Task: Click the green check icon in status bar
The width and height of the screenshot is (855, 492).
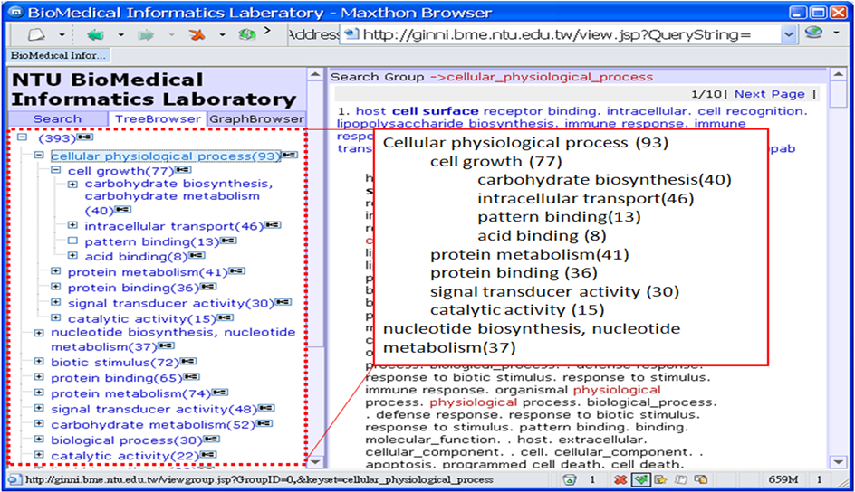Action: [x=640, y=479]
